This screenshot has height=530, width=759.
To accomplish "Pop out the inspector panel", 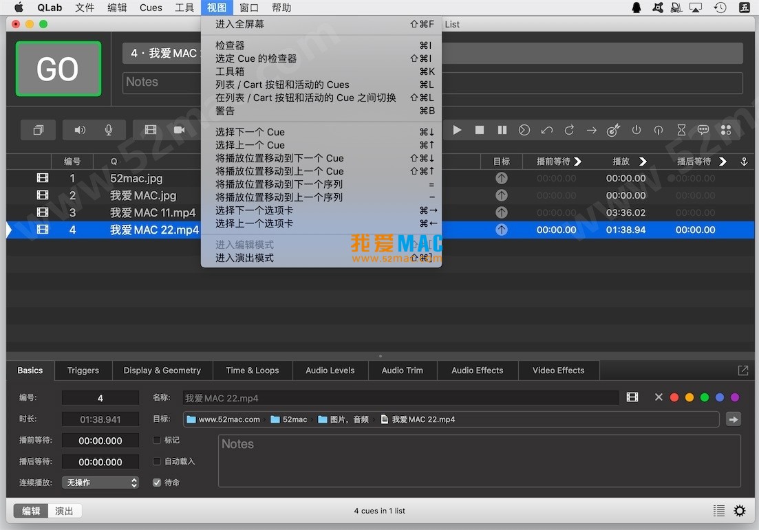I will coord(742,371).
